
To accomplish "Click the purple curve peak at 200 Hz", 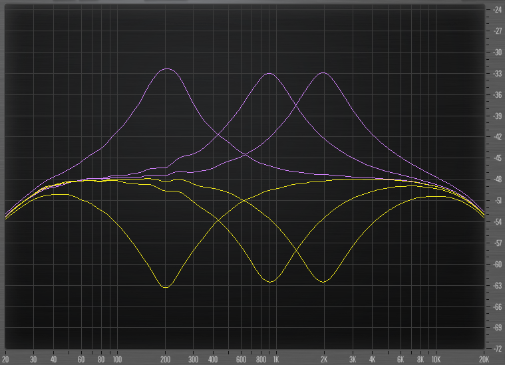I will coord(166,69).
